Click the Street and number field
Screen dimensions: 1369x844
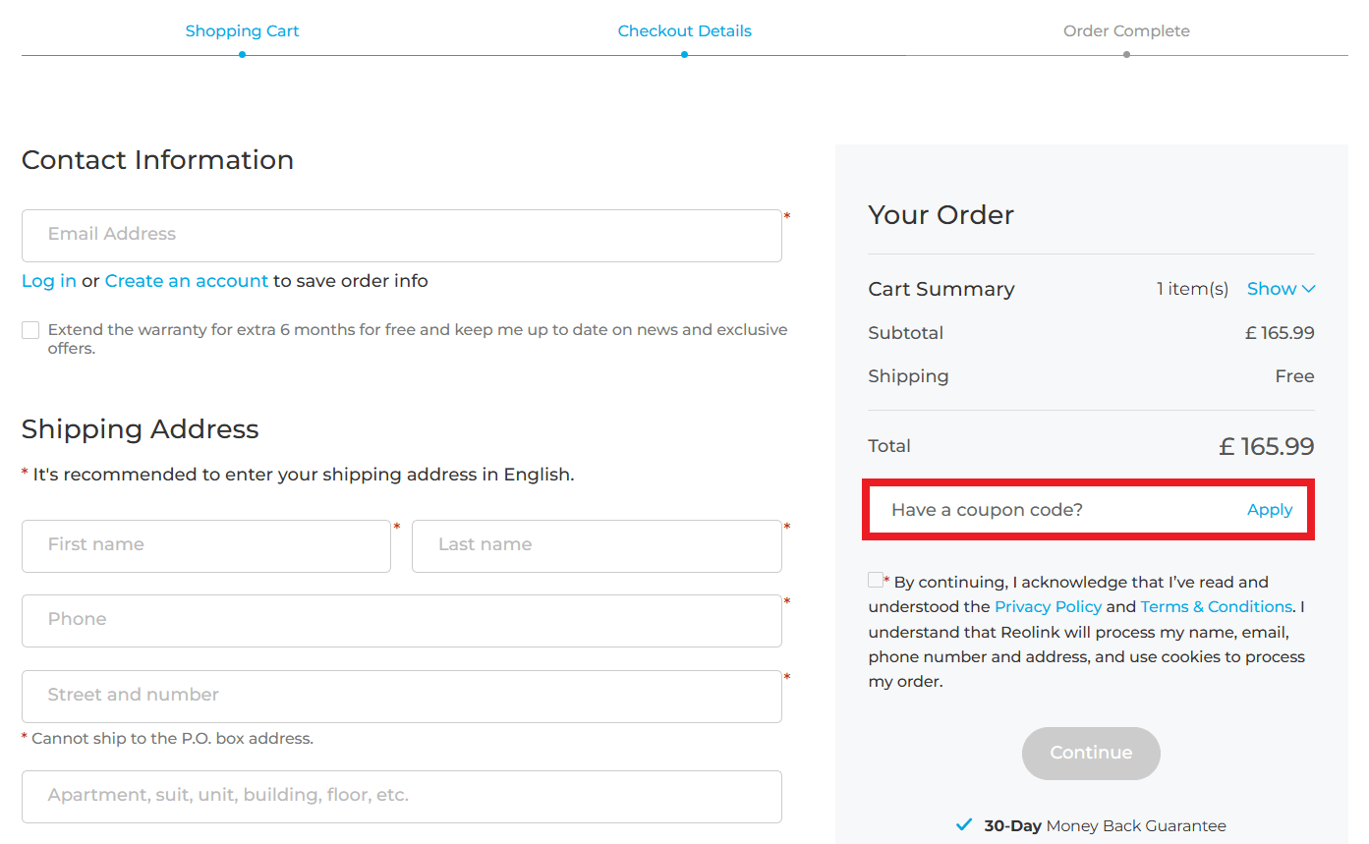401,696
